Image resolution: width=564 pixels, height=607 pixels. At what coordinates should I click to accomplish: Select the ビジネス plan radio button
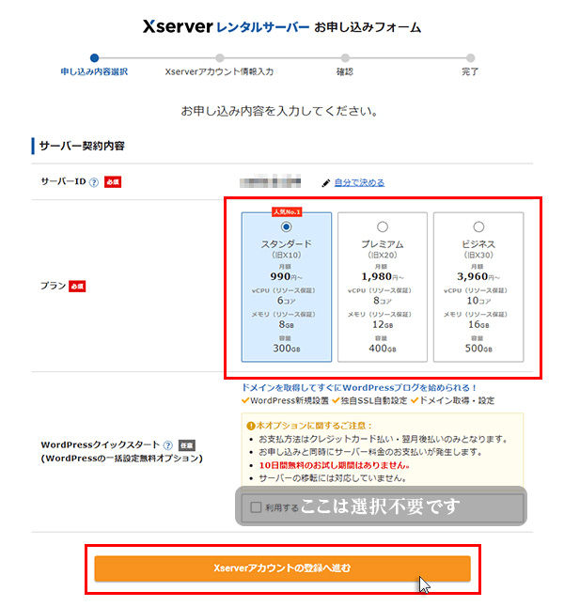click(x=478, y=226)
